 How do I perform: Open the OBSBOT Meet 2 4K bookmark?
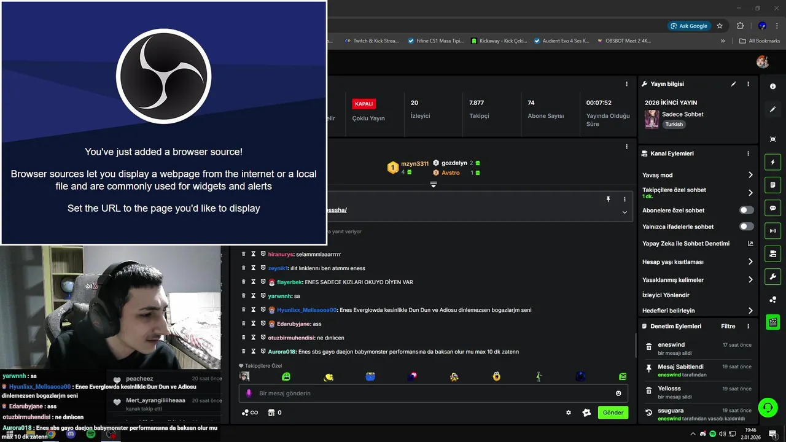(623, 41)
